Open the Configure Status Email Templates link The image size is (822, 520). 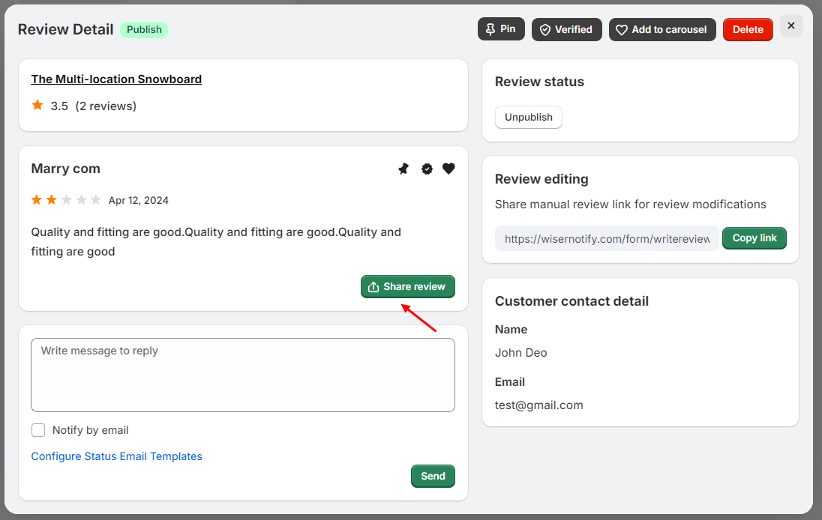(116, 456)
